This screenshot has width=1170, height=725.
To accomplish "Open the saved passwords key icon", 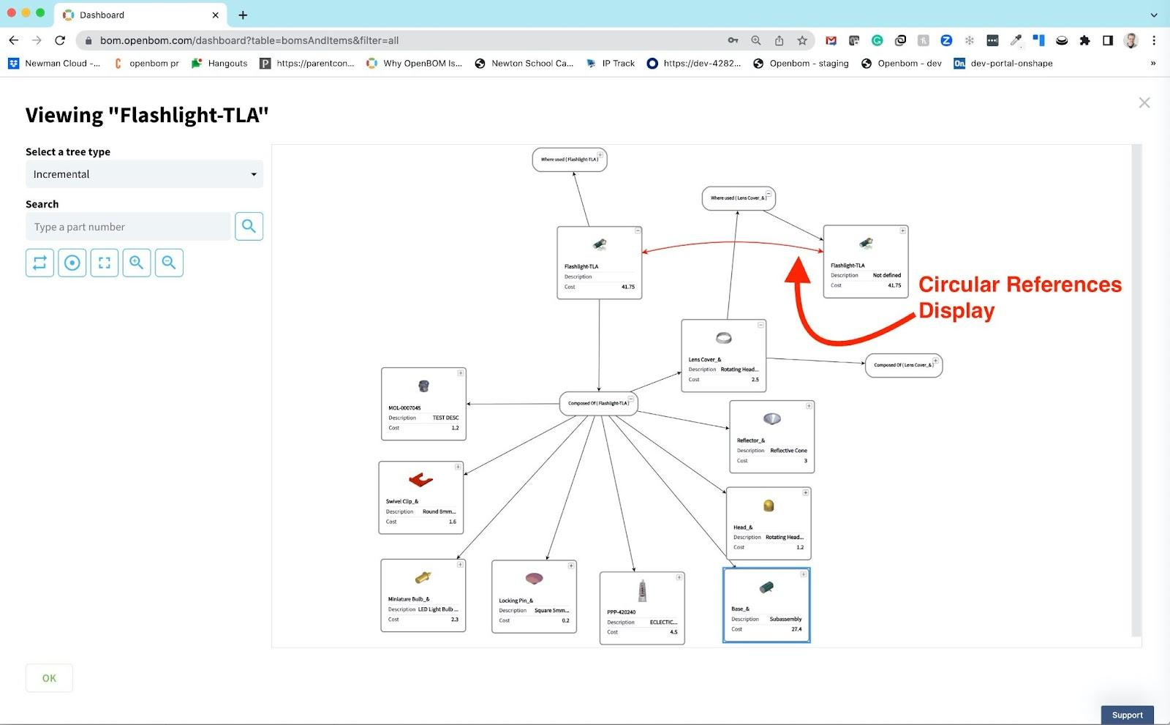I will click(733, 40).
